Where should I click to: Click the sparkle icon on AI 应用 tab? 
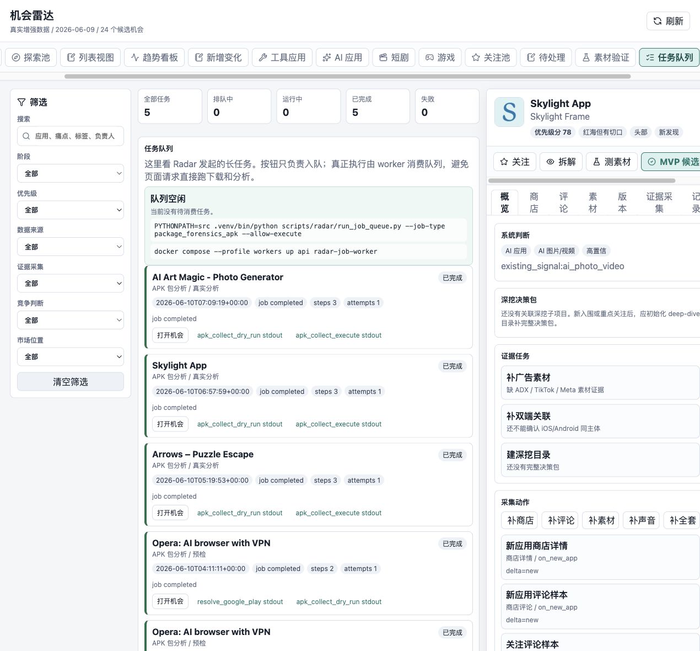327,57
